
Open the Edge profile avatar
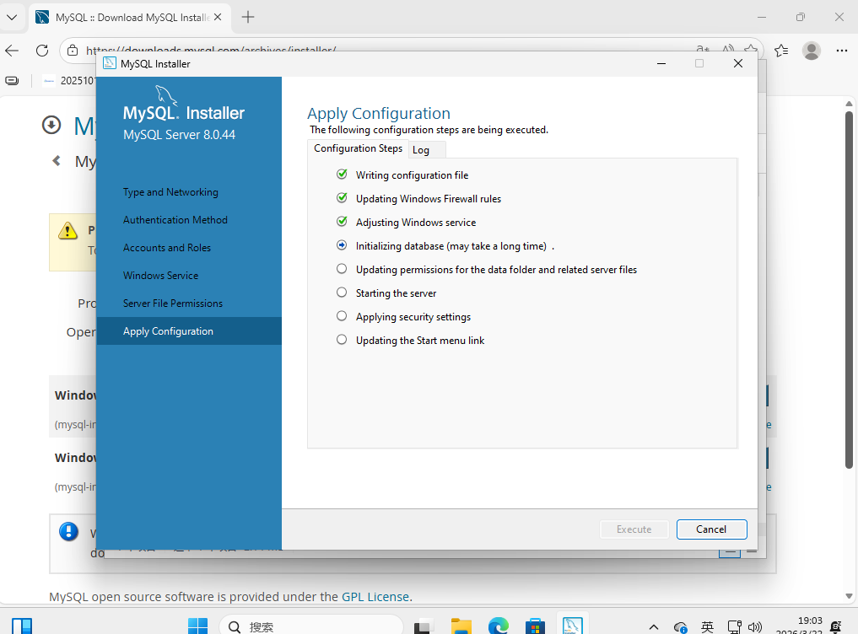[x=811, y=51]
